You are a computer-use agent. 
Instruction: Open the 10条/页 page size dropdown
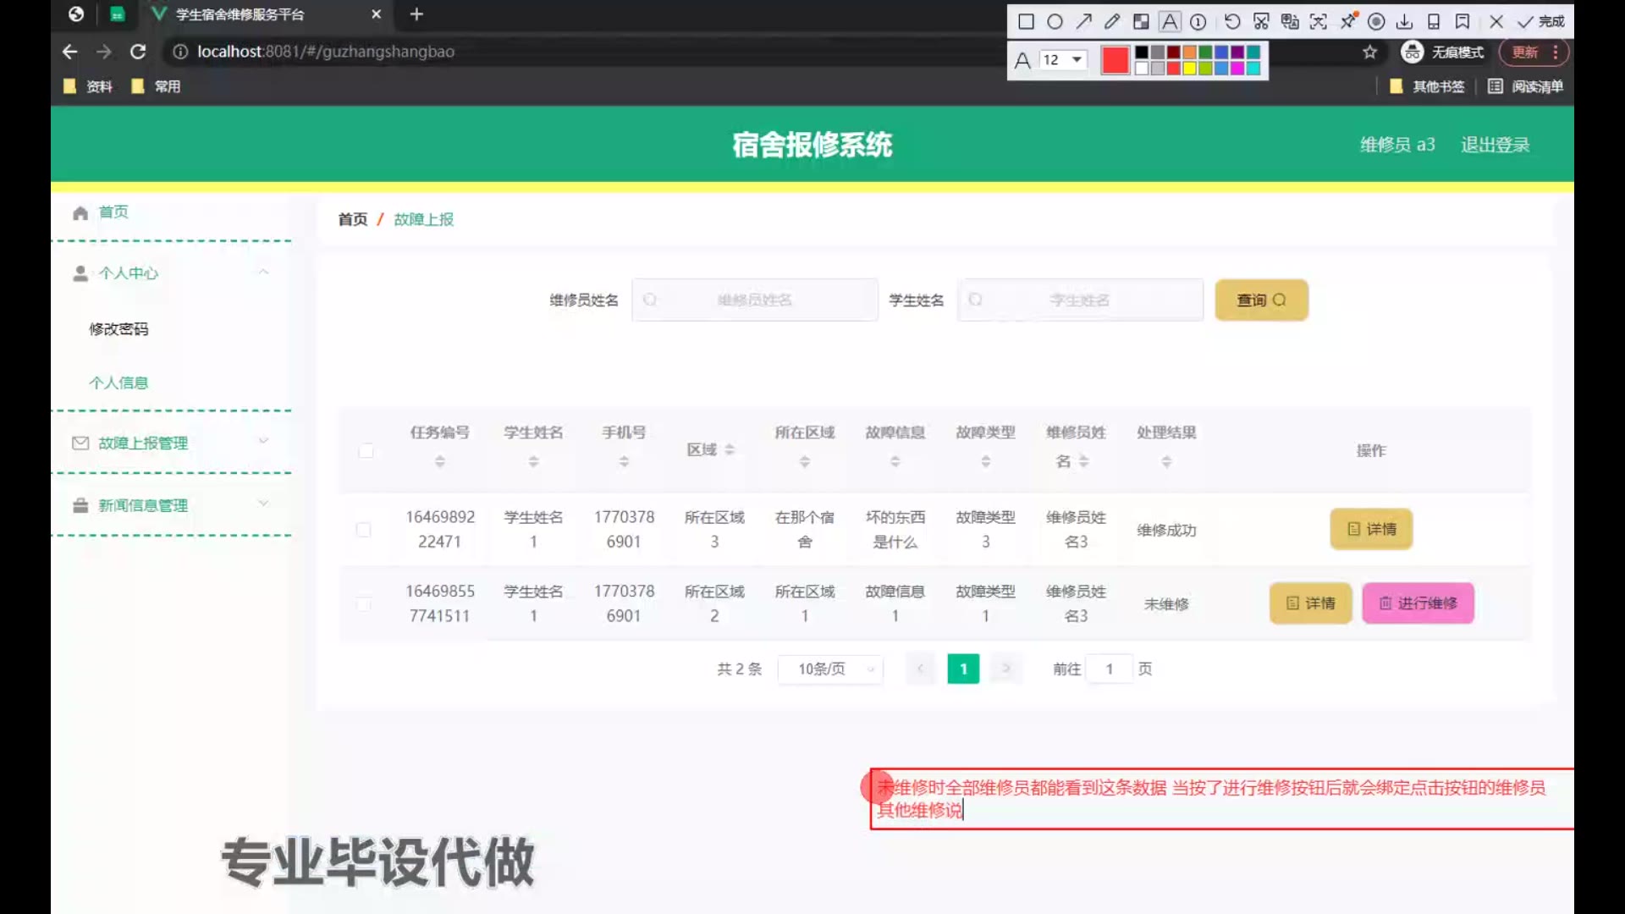click(831, 669)
